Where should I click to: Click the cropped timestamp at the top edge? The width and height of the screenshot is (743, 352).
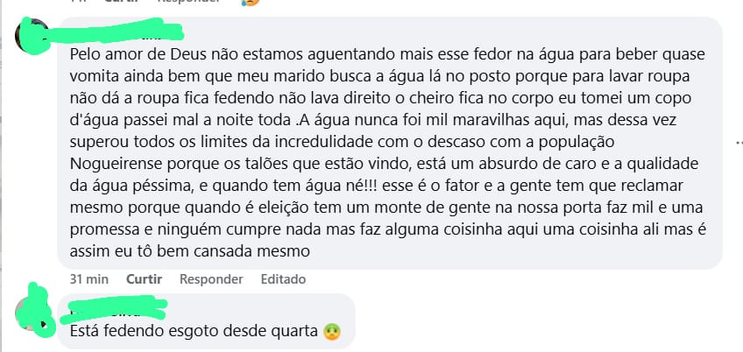[x=78, y=2]
